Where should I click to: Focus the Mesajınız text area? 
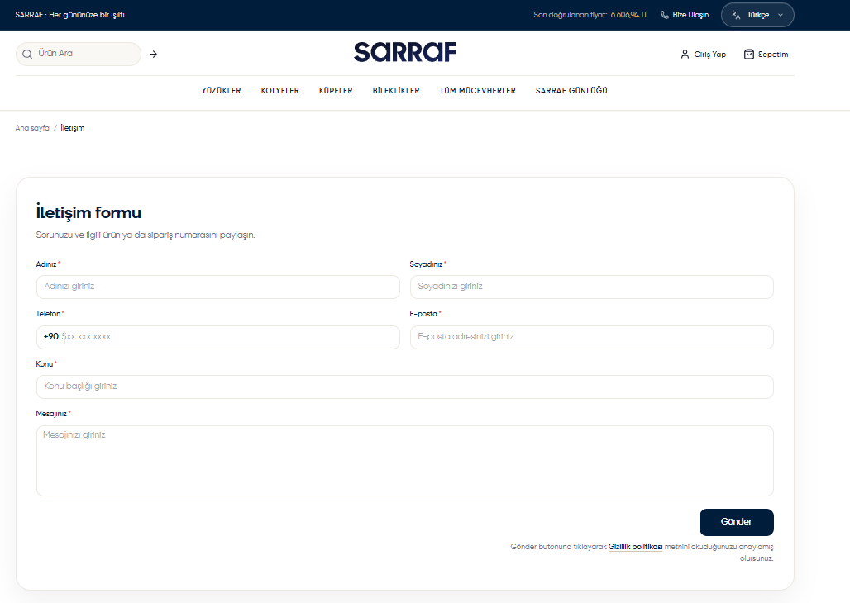405,461
